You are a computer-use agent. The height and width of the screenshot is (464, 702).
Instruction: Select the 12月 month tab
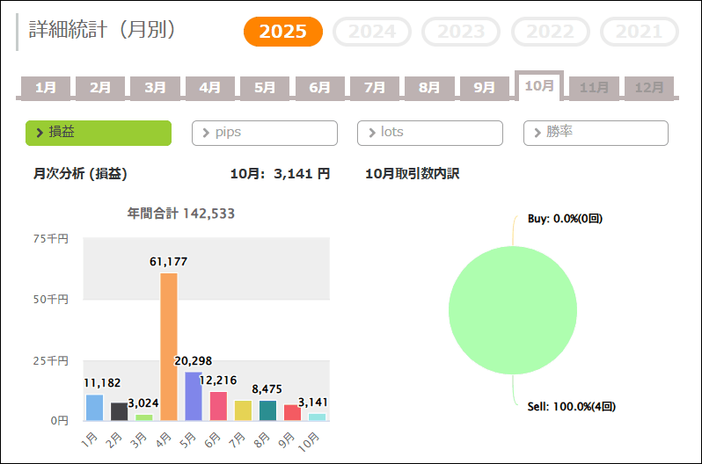click(x=648, y=88)
